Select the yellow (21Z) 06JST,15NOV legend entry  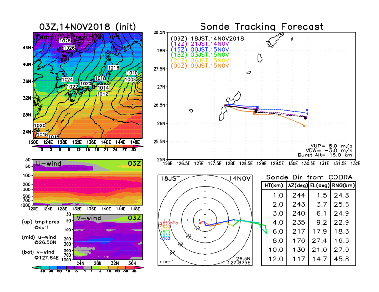pyautogui.click(x=200, y=61)
